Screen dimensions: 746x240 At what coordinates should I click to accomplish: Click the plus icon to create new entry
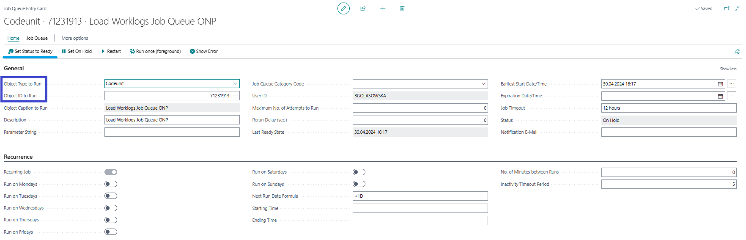(x=383, y=8)
